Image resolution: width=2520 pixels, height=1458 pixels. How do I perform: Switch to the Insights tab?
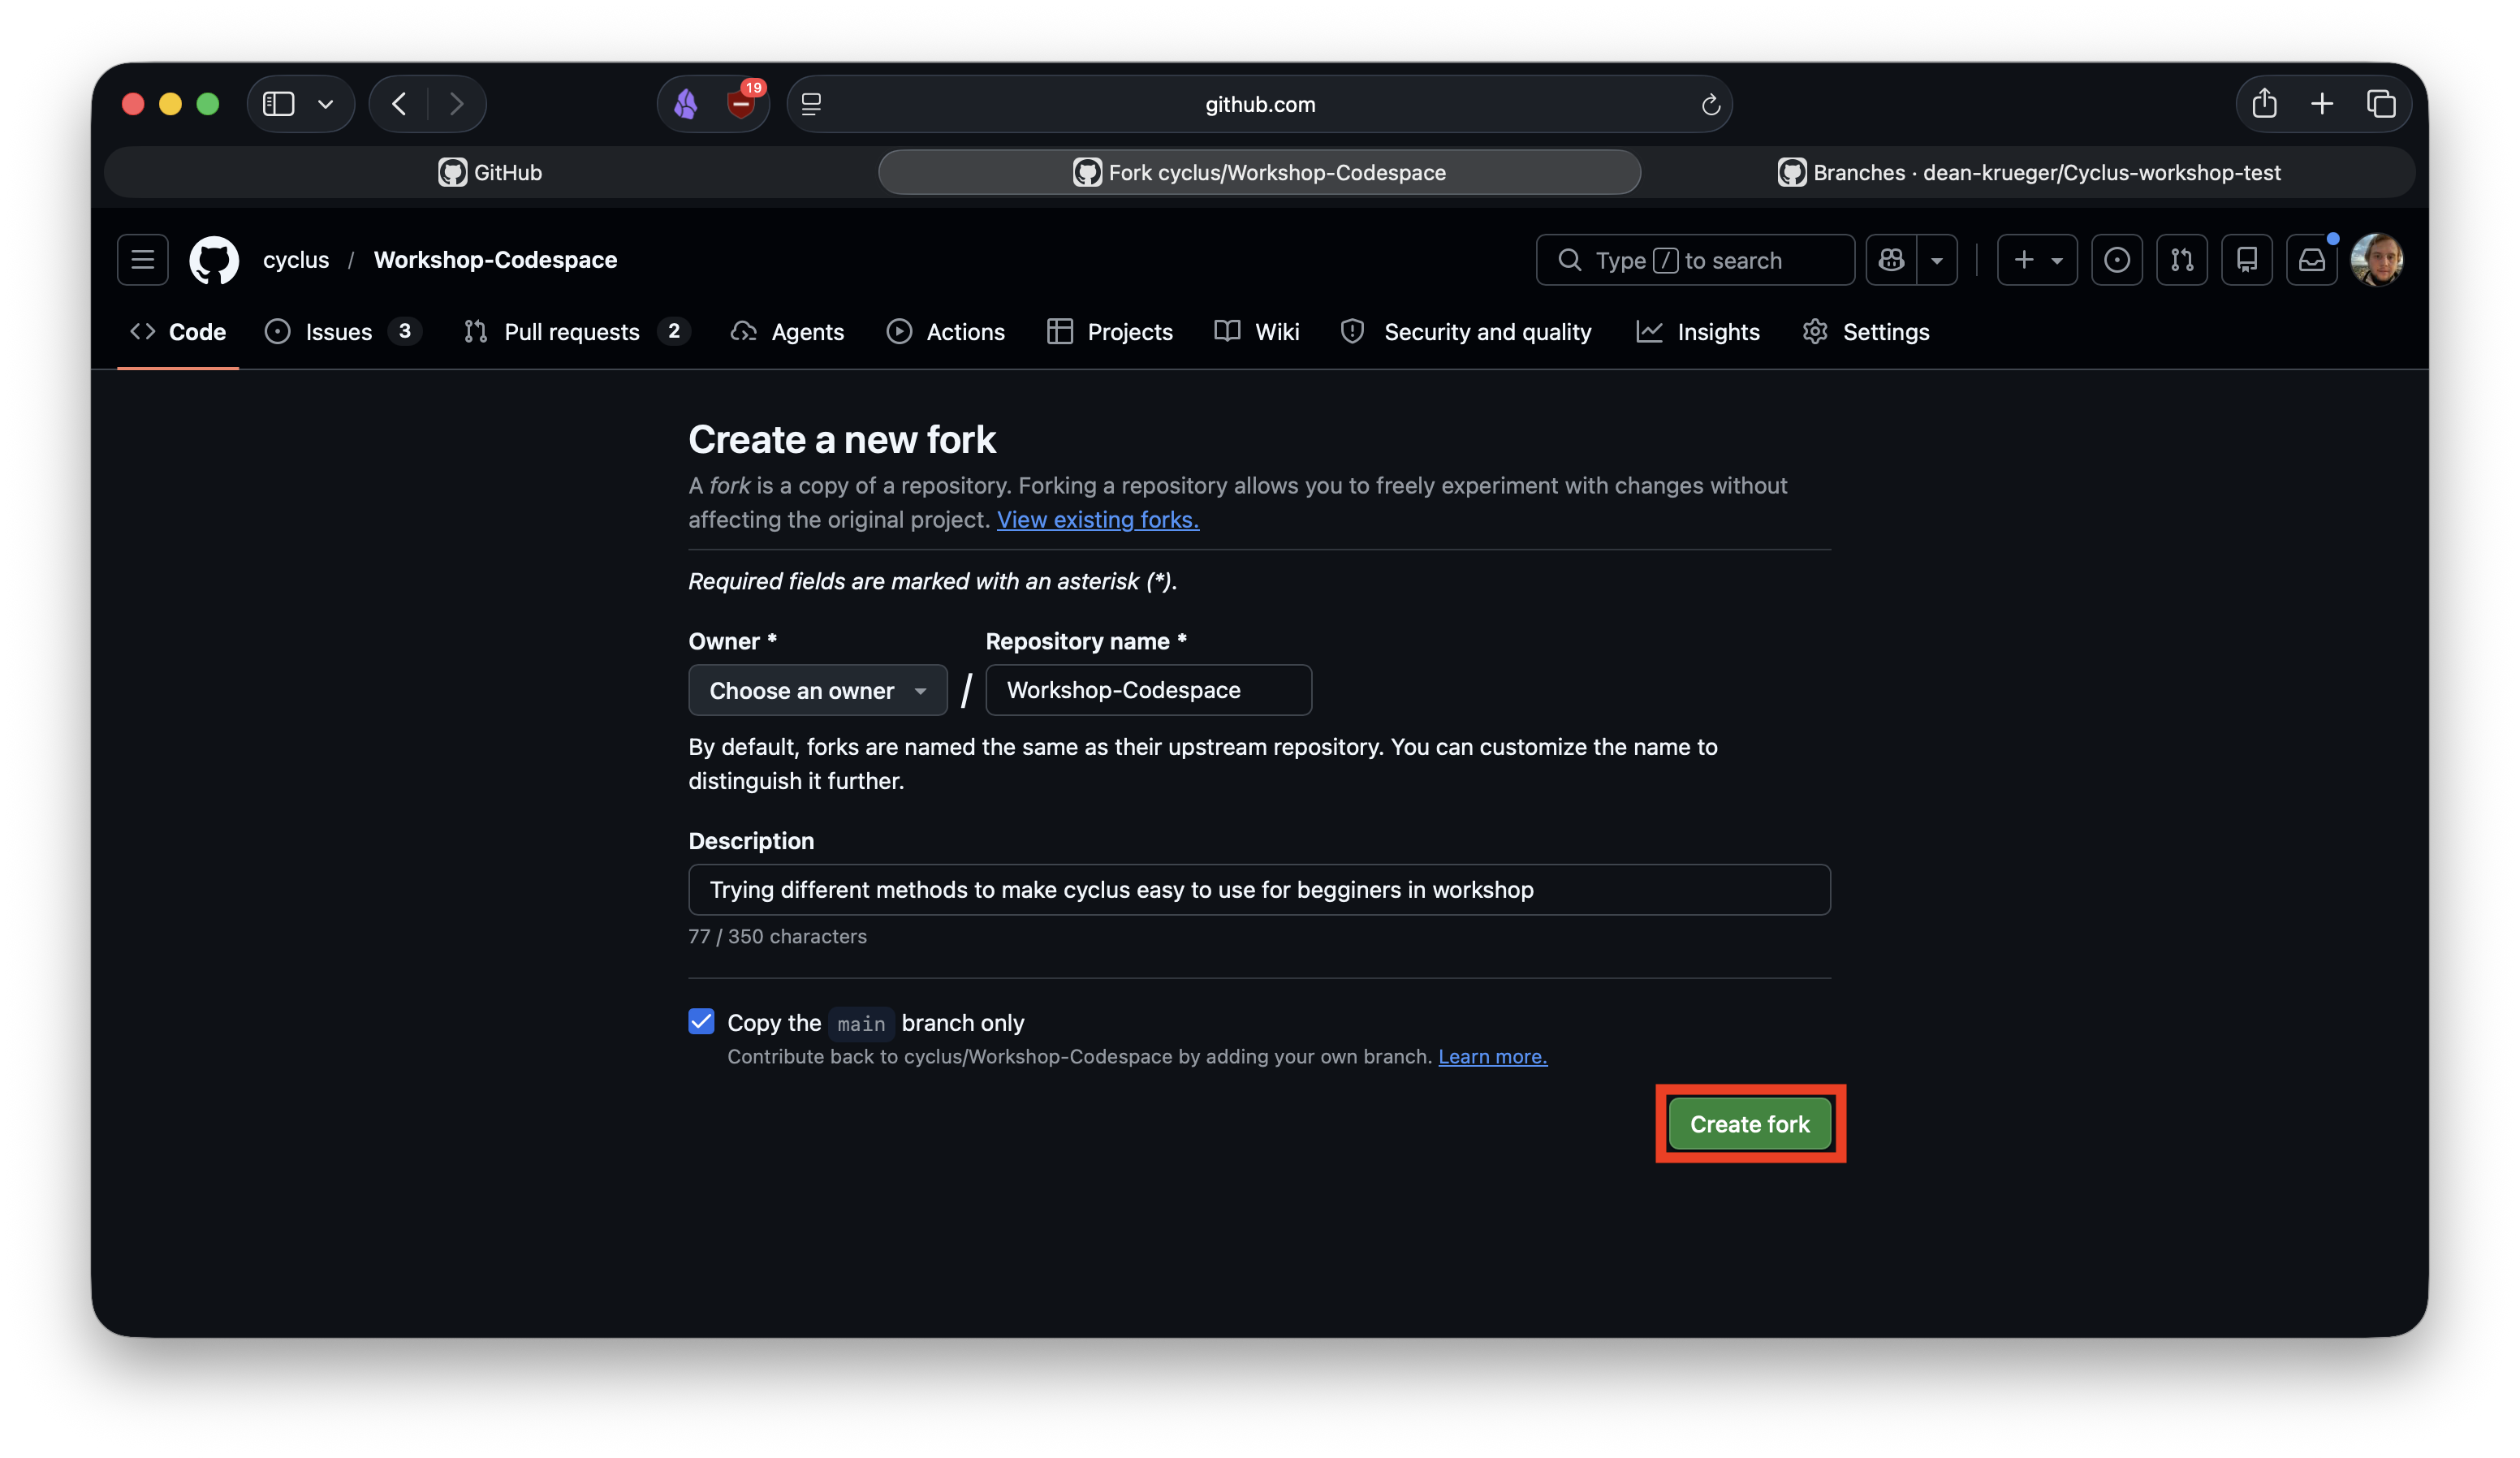pyautogui.click(x=1698, y=332)
